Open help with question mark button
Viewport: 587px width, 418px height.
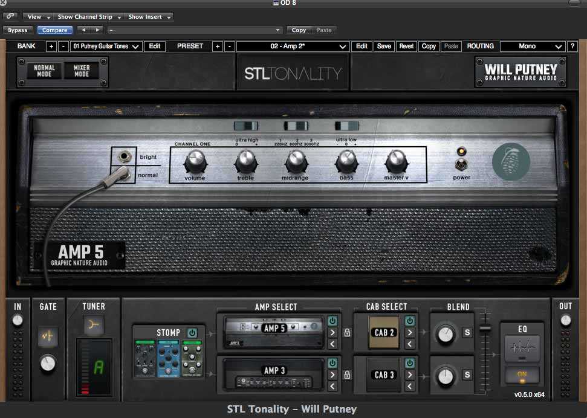(572, 47)
